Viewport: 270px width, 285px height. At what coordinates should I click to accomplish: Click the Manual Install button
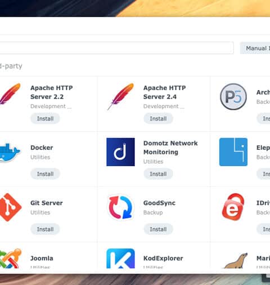coord(255,48)
